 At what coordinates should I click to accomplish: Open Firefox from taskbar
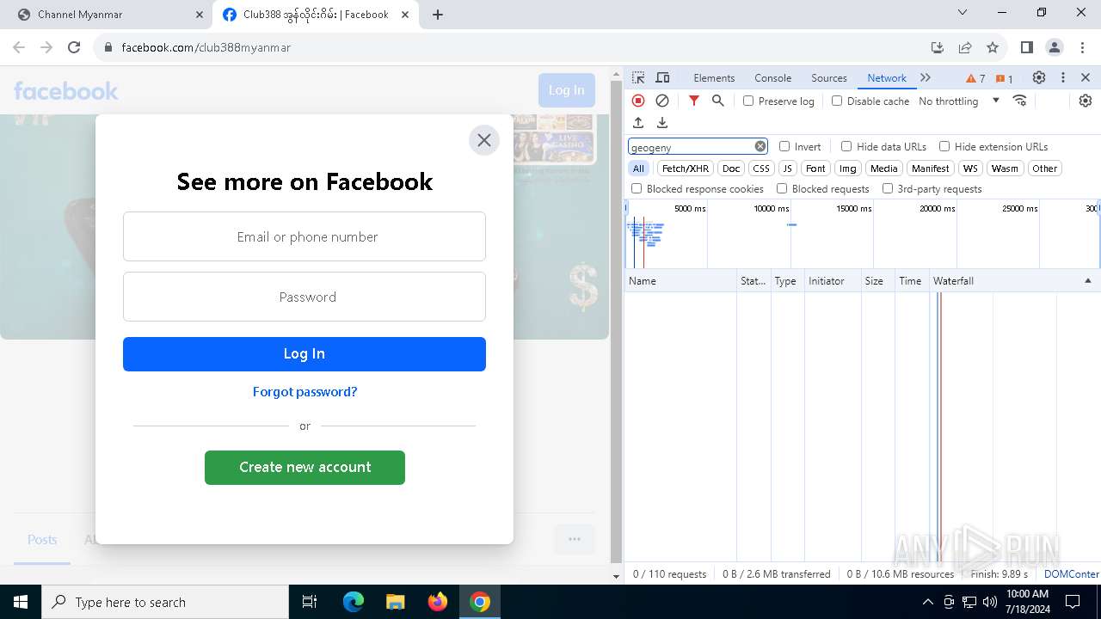click(438, 602)
